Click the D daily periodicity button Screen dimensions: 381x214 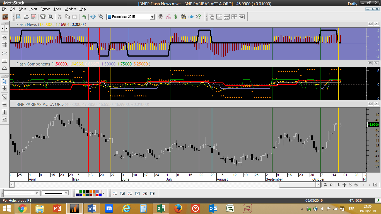331,185
